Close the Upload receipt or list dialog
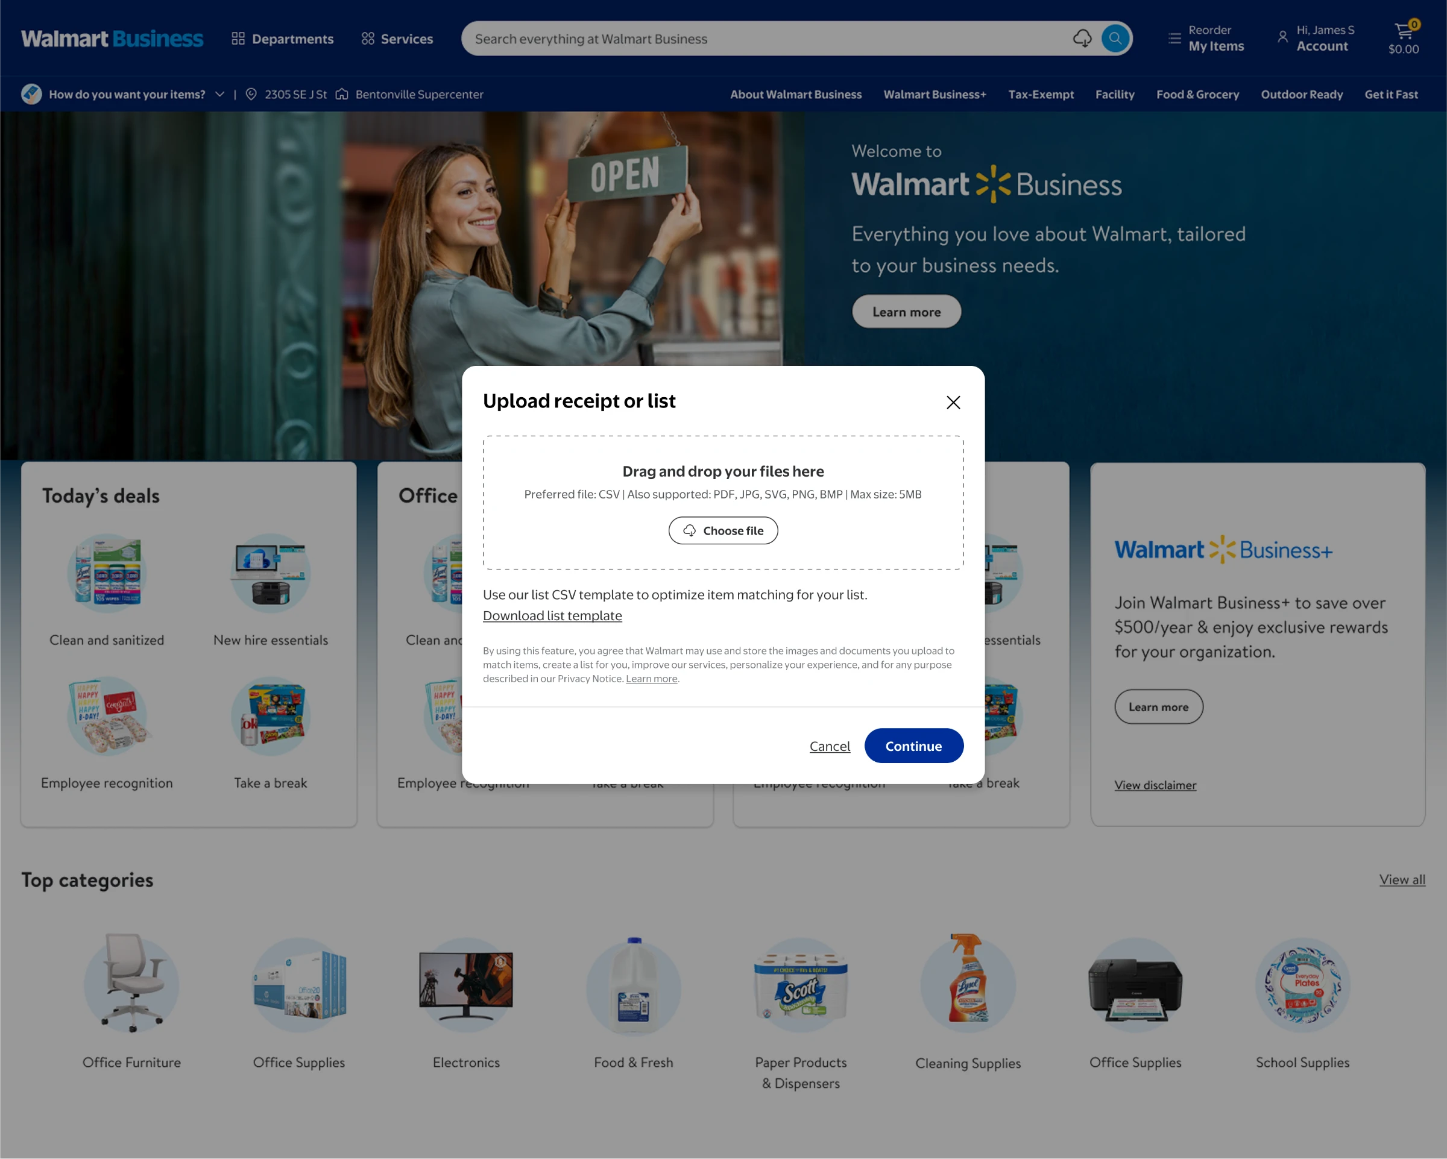1447x1159 pixels. coord(953,402)
